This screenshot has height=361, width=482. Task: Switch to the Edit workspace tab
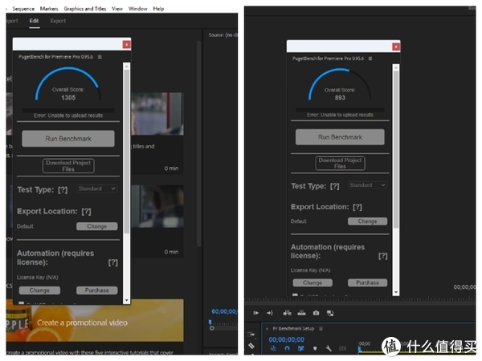34,21
